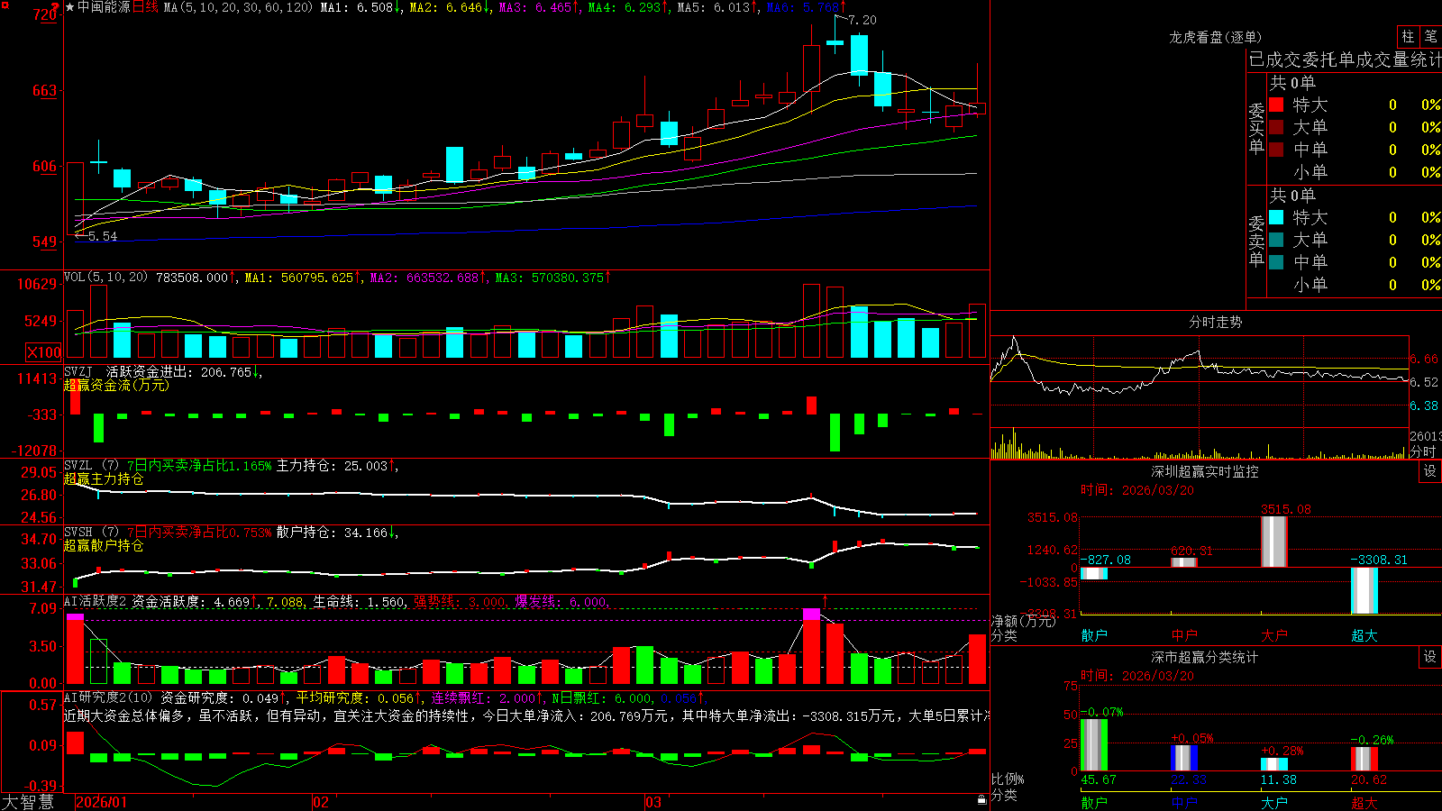Click the teal 中单 sell-order swatch
The height and width of the screenshot is (811, 1442).
point(1276,261)
